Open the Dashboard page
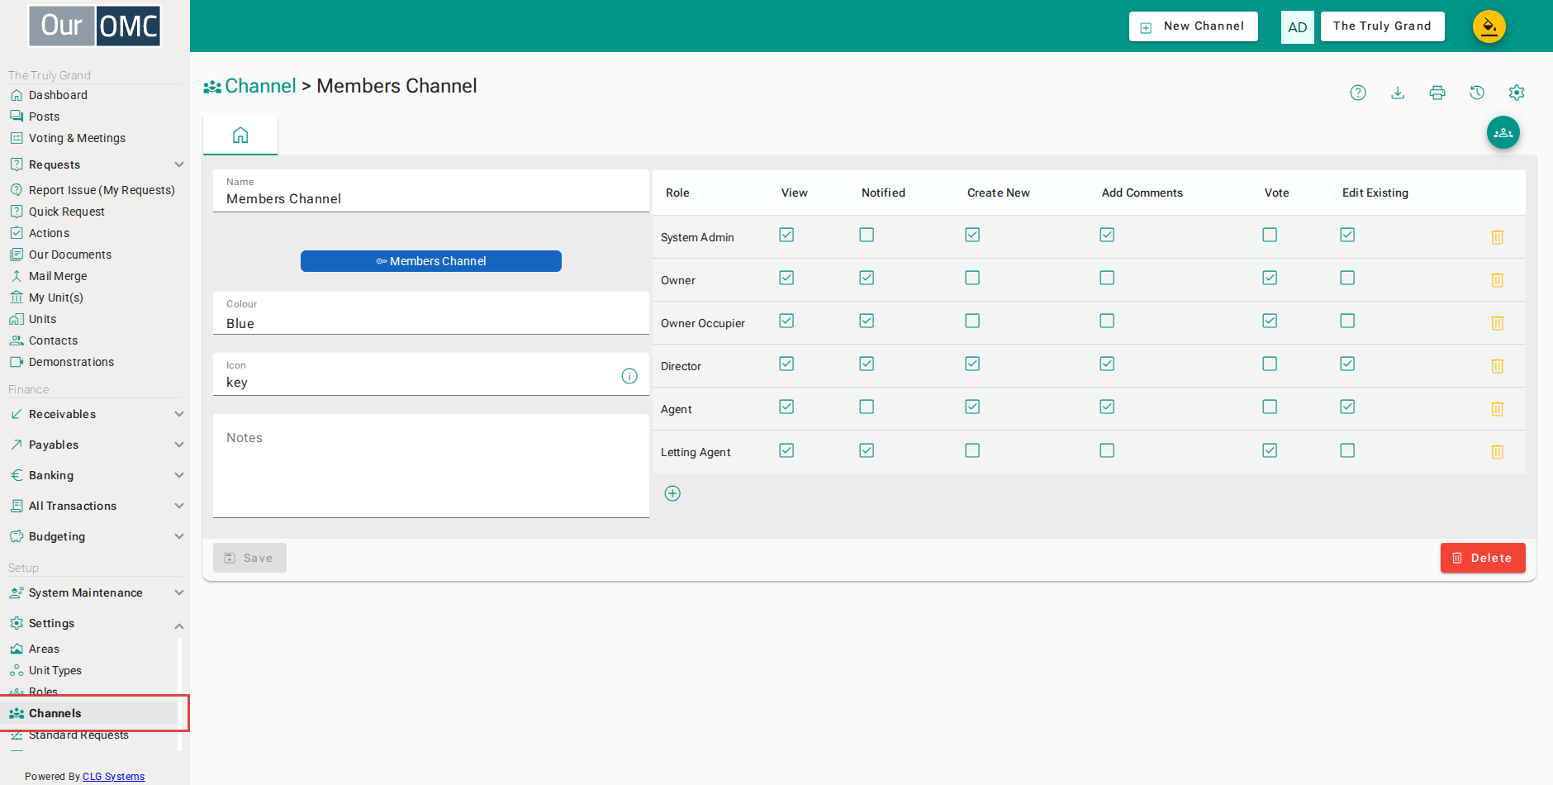 coord(58,95)
